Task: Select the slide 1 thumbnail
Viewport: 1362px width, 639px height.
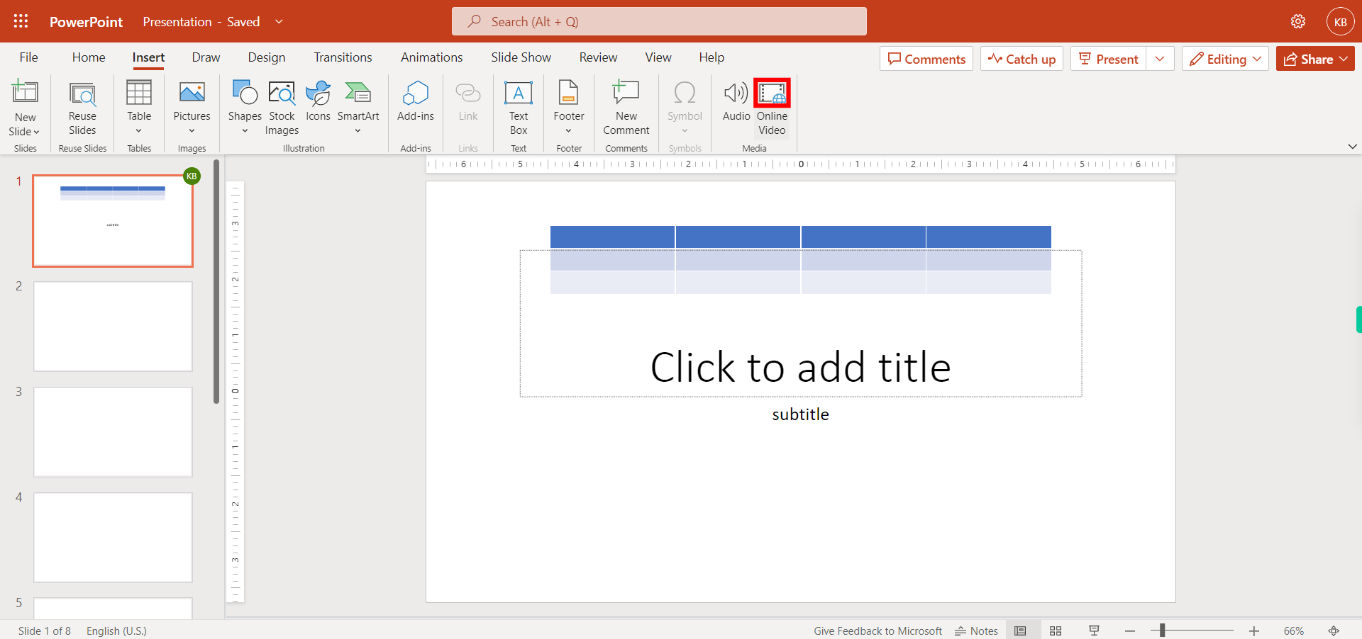Action: (x=113, y=221)
